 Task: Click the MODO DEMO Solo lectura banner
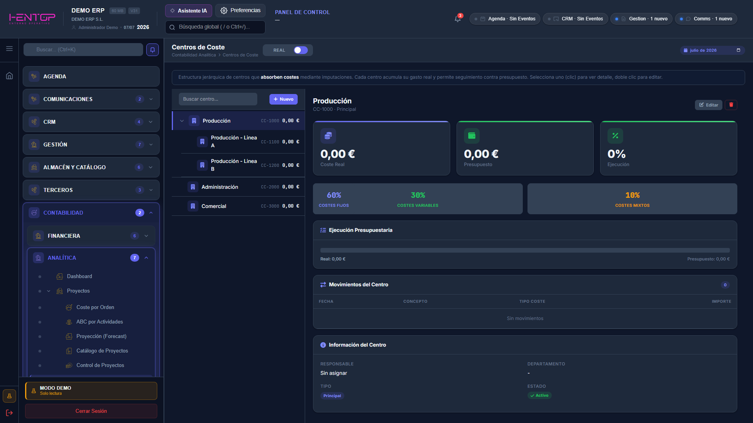coord(91,391)
